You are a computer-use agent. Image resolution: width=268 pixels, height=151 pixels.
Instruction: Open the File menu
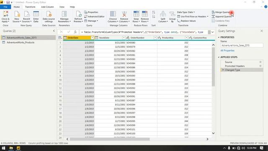click(x=5, y=7)
